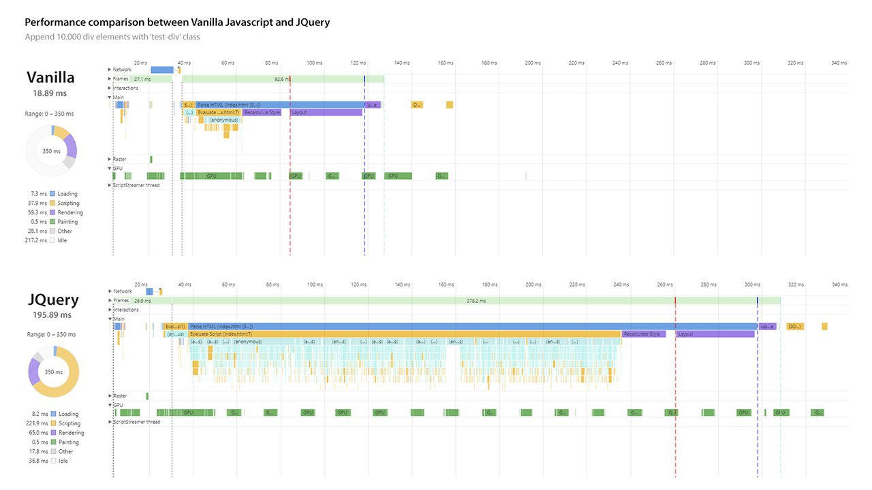The height and width of the screenshot is (490, 872).
Task: Collapse the Main track in Vanilla panel
Action: tap(110, 97)
